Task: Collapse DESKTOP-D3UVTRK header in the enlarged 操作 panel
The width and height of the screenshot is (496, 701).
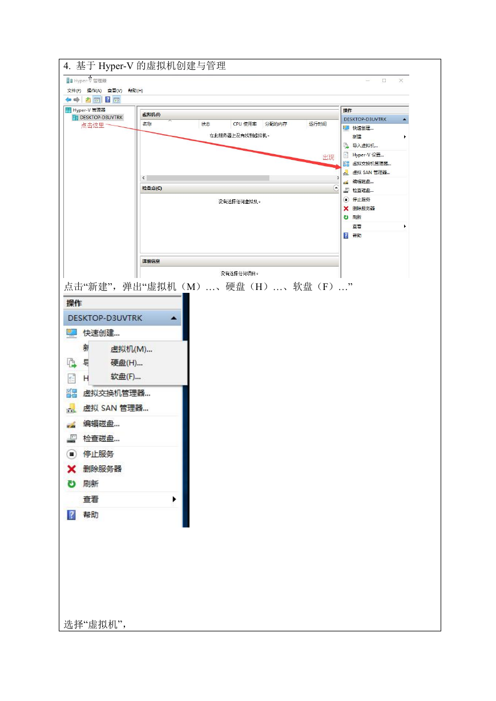Action: (x=174, y=318)
